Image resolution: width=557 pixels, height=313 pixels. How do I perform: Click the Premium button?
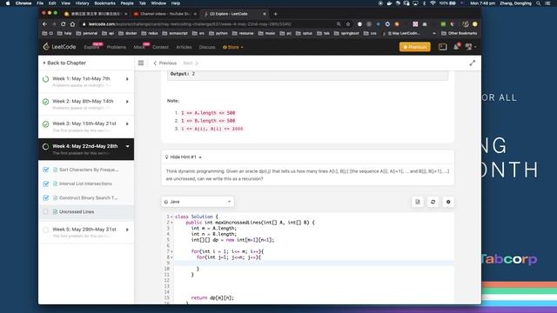pyautogui.click(x=415, y=47)
